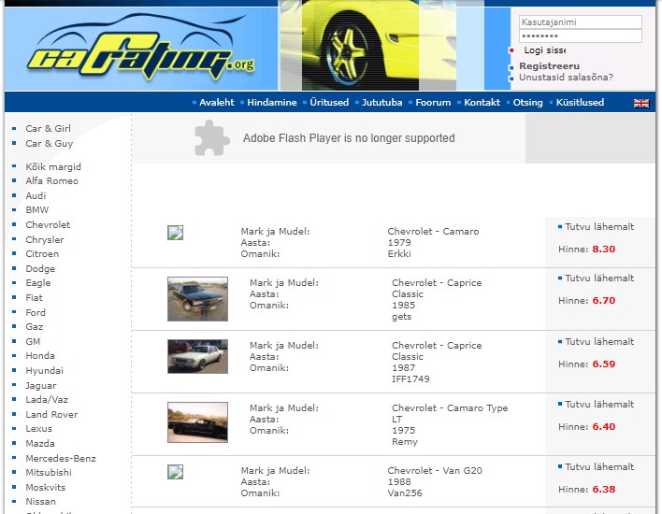Click the 8.30 rating value
Viewport: 662px width, 514px height.
604,250
